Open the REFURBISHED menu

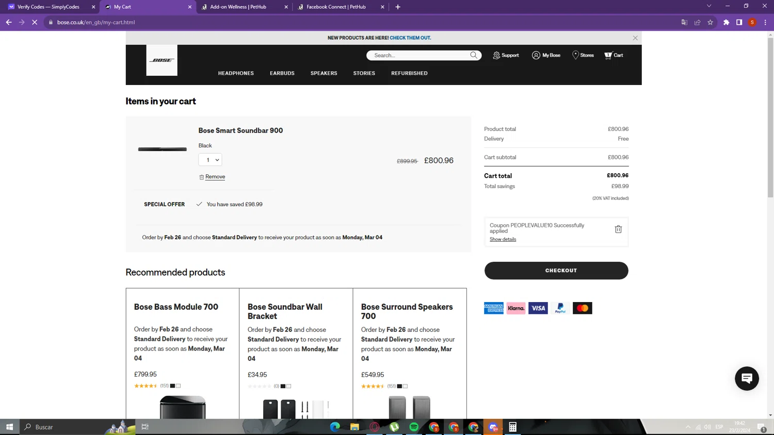point(409,73)
